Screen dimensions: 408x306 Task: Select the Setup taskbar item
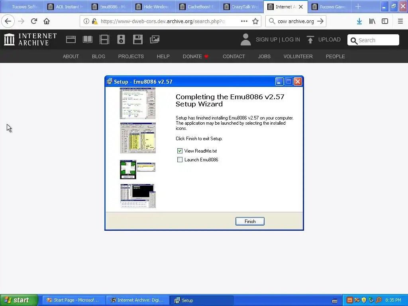[201, 300]
